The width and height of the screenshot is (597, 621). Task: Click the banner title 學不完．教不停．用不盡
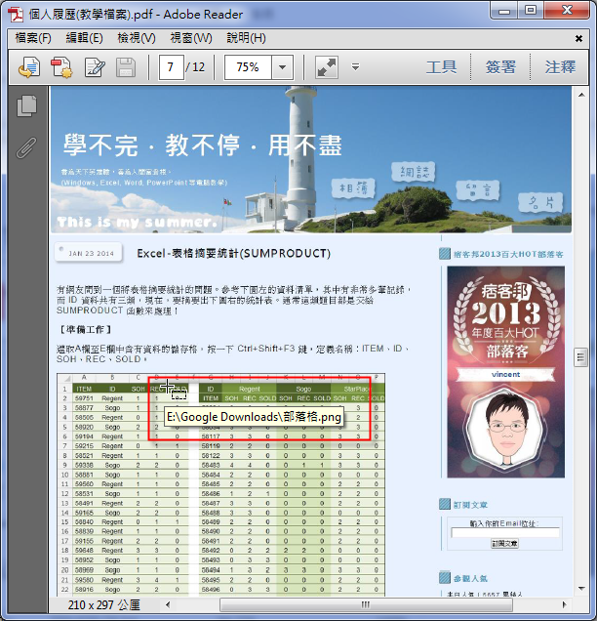(203, 145)
